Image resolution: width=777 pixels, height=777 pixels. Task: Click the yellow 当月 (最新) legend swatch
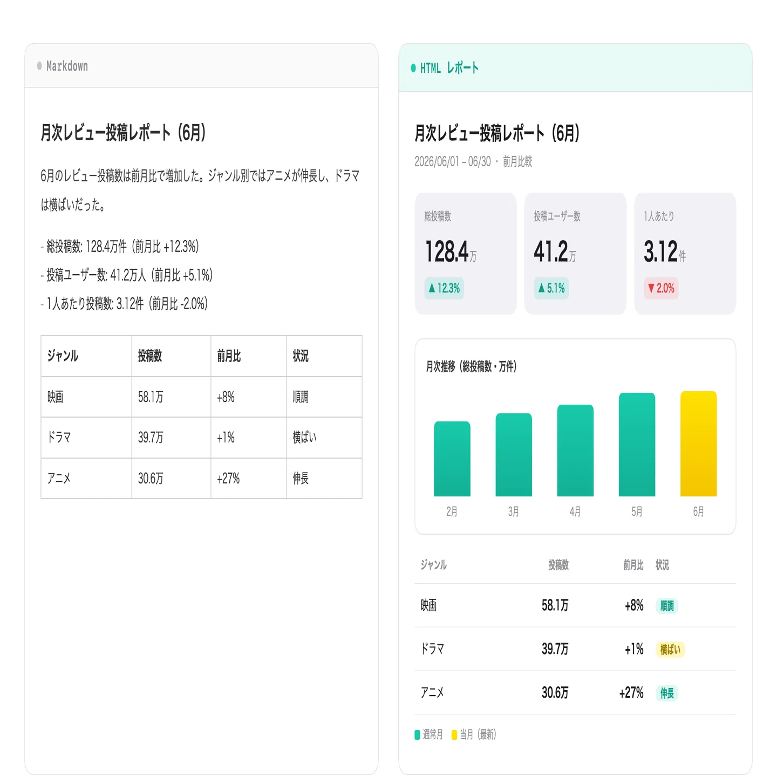pyautogui.click(x=454, y=734)
